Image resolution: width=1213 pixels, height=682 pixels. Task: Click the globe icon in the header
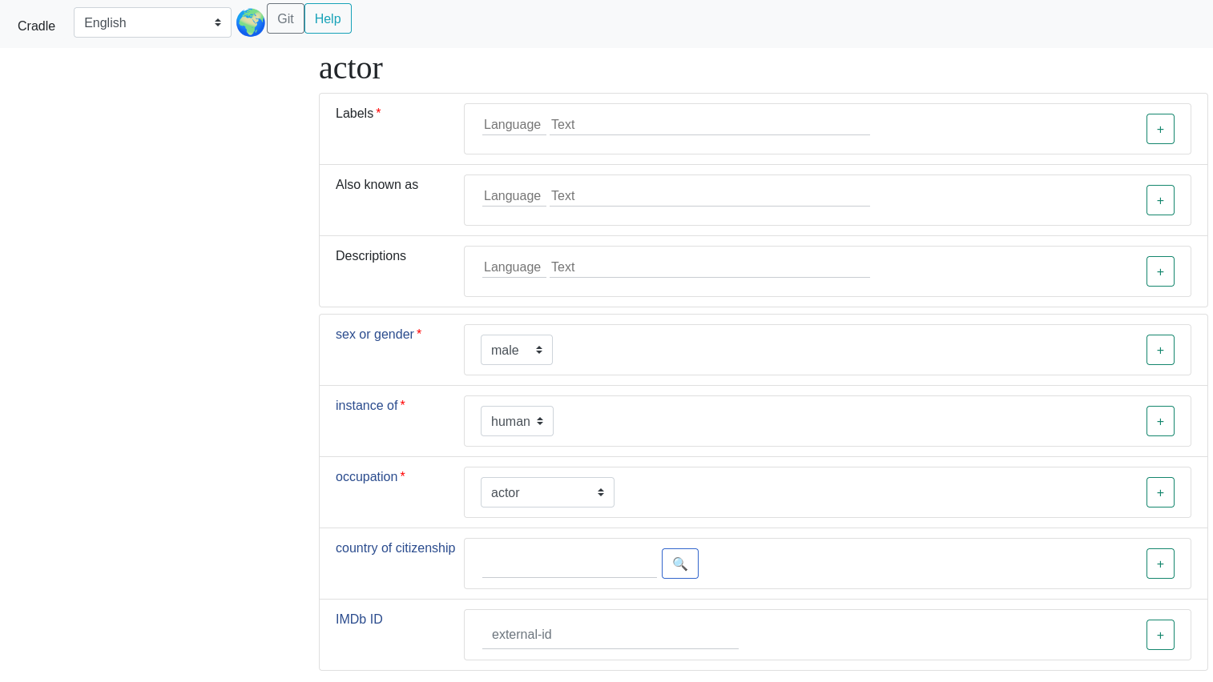251,22
